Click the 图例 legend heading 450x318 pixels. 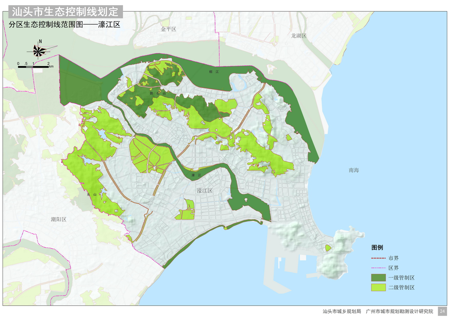pos(377,248)
